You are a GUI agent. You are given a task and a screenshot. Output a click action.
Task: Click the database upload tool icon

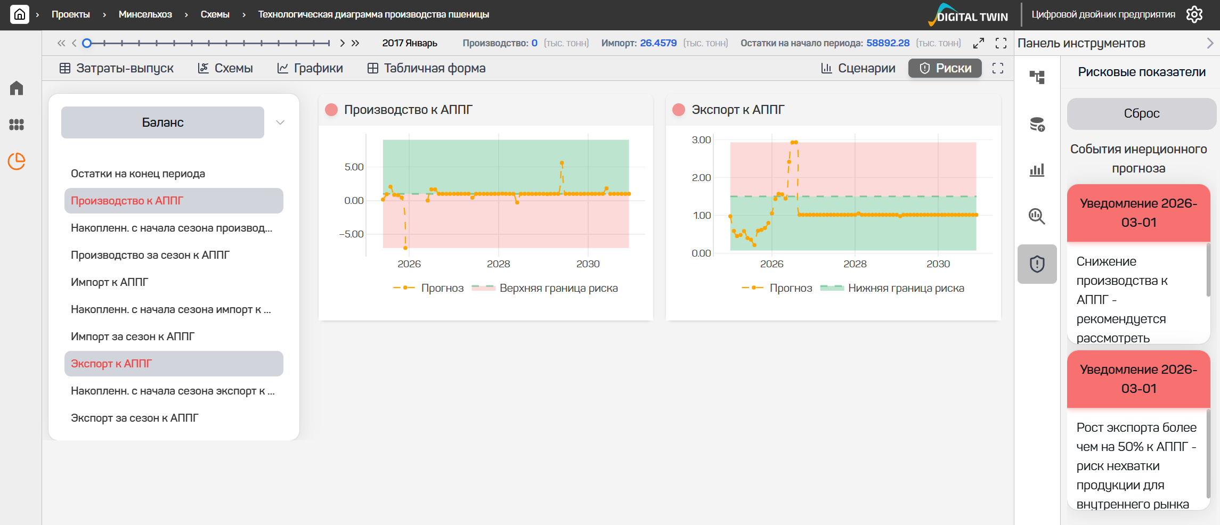pos(1037,125)
